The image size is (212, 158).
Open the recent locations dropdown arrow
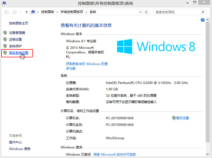pyautogui.click(x=20, y=12)
